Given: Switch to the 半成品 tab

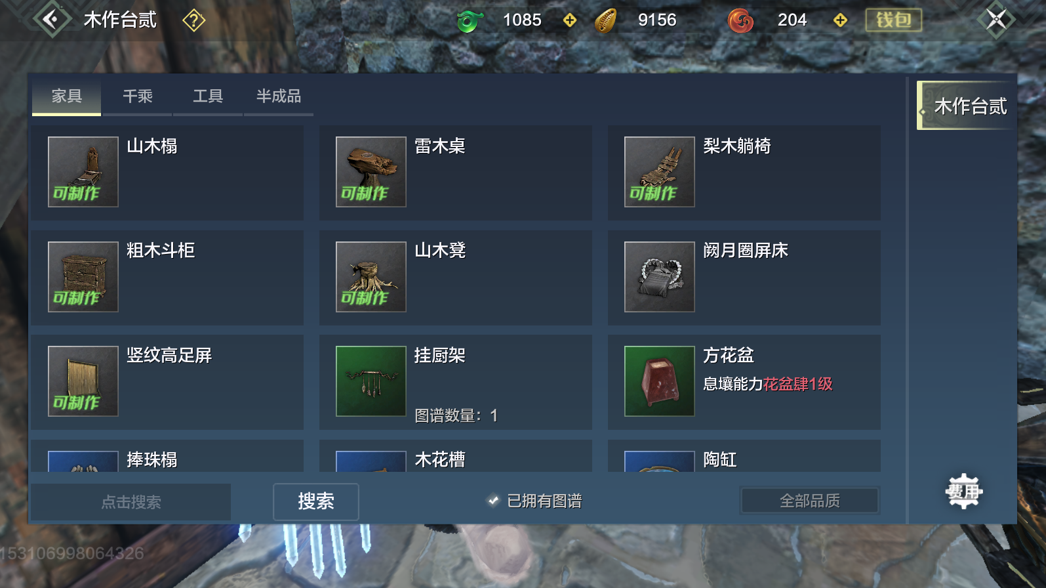Looking at the screenshot, I should [x=279, y=97].
